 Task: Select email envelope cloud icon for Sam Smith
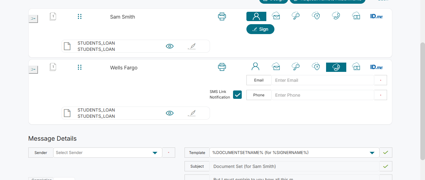(x=276, y=16)
